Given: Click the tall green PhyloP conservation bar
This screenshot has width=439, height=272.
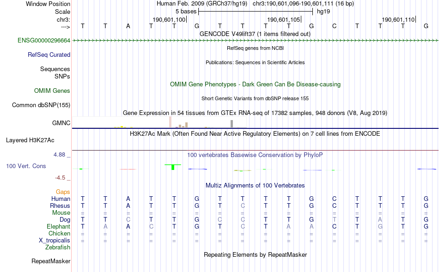Looking at the screenshot, I should click(173, 167).
